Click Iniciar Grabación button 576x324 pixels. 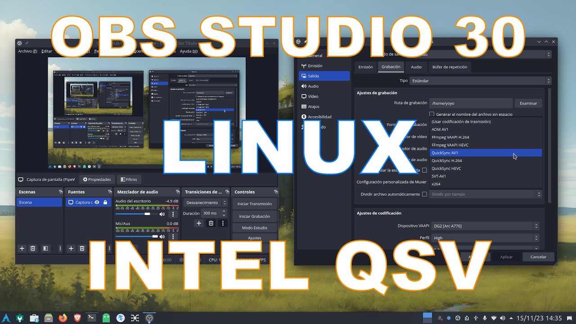coord(255,216)
